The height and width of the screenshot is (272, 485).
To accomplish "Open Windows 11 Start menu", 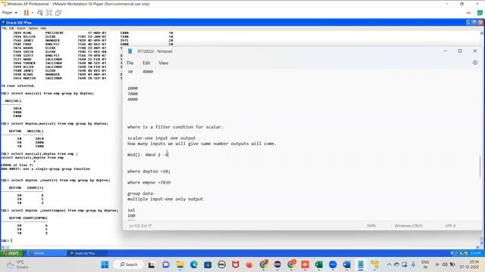I will point(105,264).
